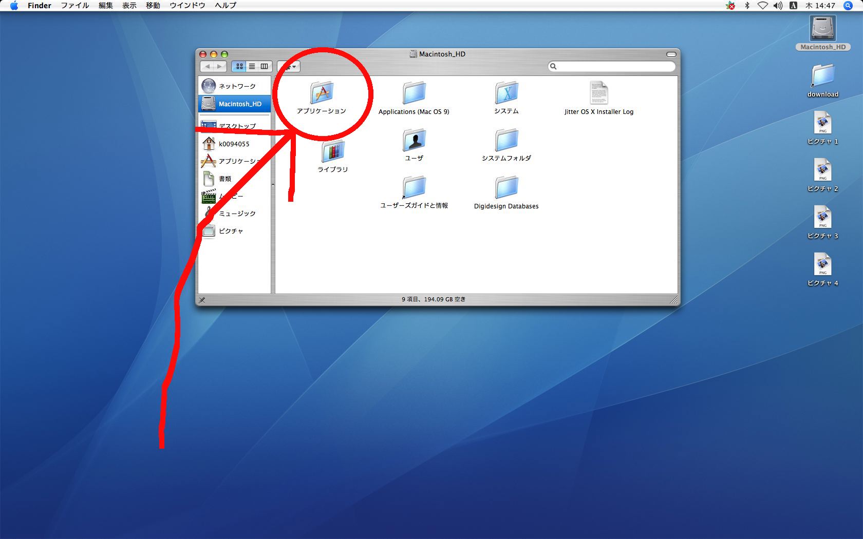Select ピクチャ in the sidebar

234,231
